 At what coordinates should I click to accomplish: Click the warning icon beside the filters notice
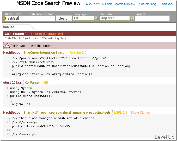[x=7, y=46]
